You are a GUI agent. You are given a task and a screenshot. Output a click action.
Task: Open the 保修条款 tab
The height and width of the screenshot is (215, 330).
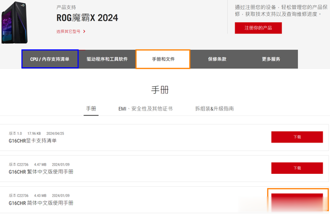click(217, 59)
